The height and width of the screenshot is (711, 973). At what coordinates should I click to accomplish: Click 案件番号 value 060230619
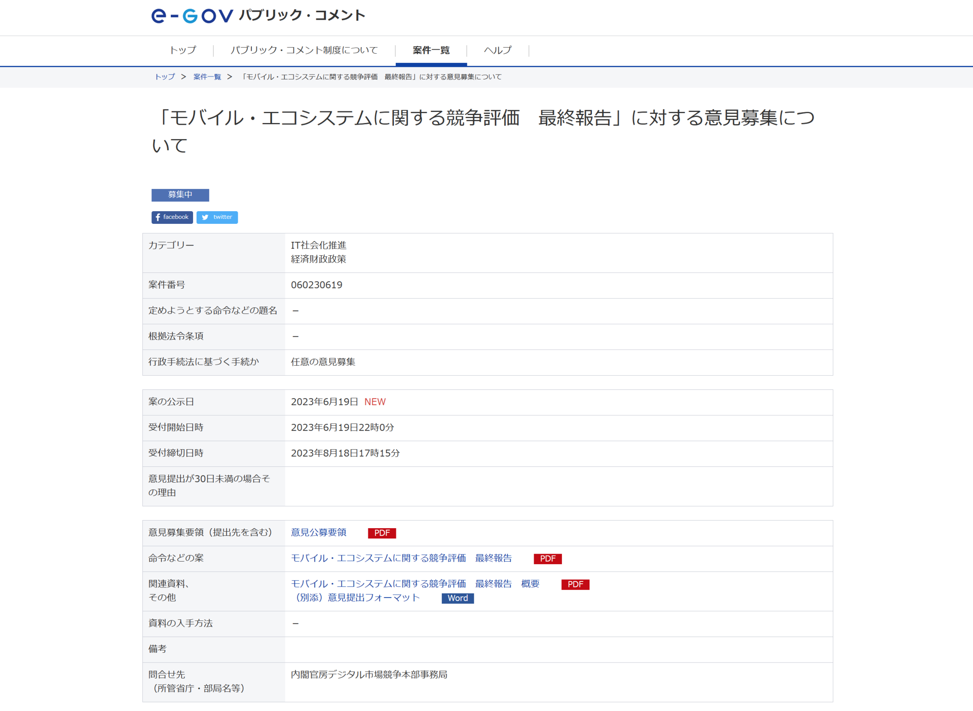pos(316,285)
